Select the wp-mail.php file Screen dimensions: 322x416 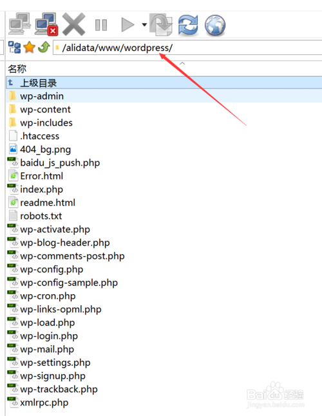coord(47,349)
